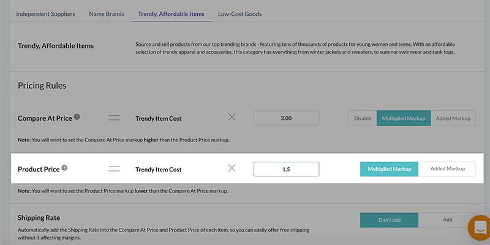Viewport: 490px width, 245px height.
Task: Click the equals icon in Compare At Price row
Action: click(115, 118)
